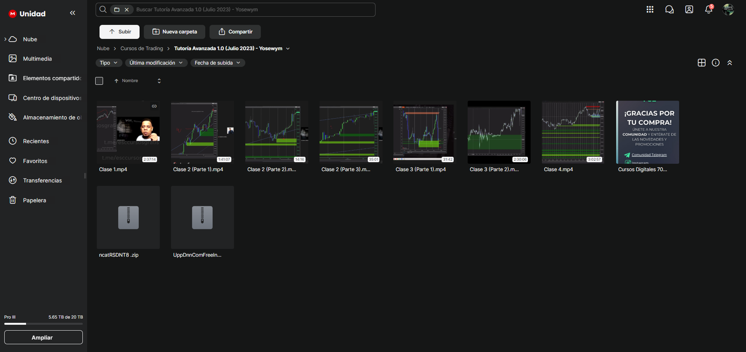Collapse the header with the double-up chevron
This screenshot has width=746, height=352.
[x=729, y=63]
